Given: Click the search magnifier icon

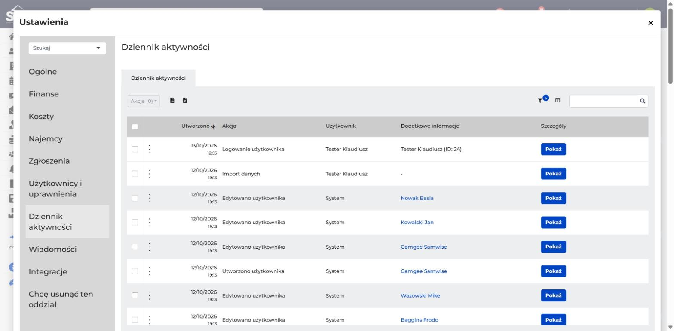Looking at the screenshot, I should pyautogui.click(x=643, y=101).
